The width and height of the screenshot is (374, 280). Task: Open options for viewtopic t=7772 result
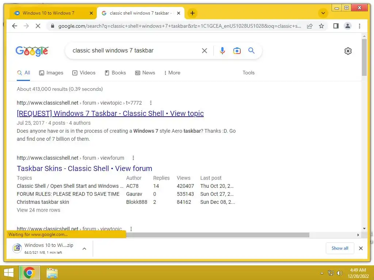tap(150, 103)
